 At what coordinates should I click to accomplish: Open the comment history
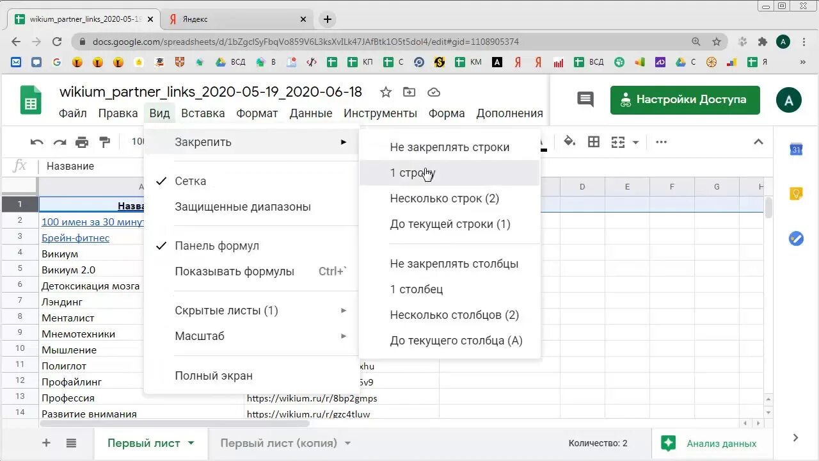click(x=585, y=99)
